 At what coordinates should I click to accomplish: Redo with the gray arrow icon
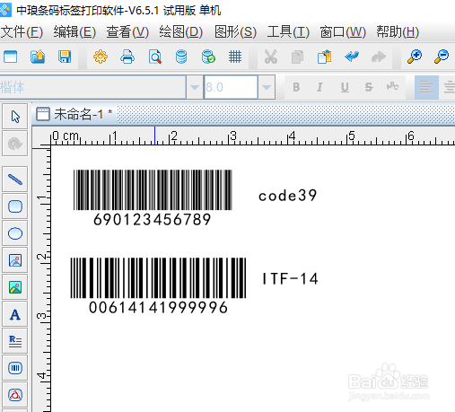click(x=379, y=57)
